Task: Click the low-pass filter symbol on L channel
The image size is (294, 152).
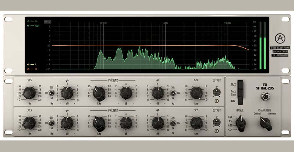Action: (196, 80)
